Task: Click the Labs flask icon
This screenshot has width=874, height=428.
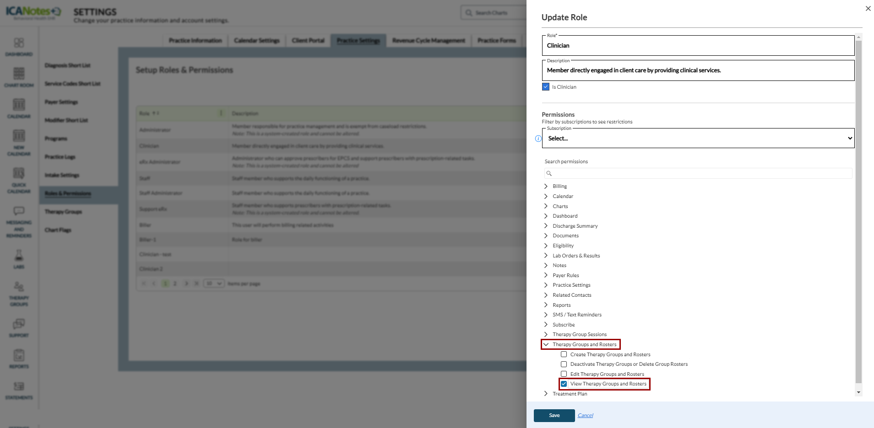Action: coord(19,256)
